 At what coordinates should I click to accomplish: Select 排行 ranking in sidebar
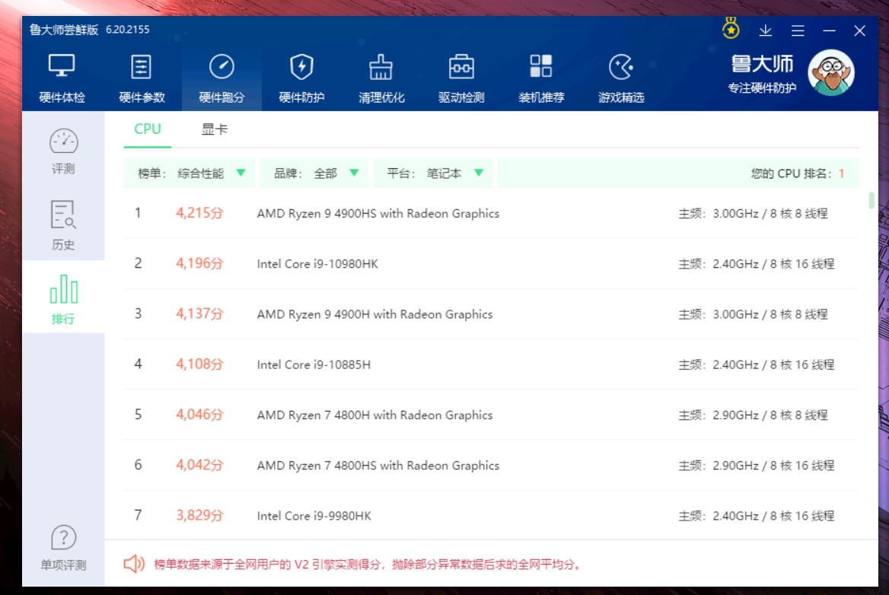pyautogui.click(x=63, y=298)
